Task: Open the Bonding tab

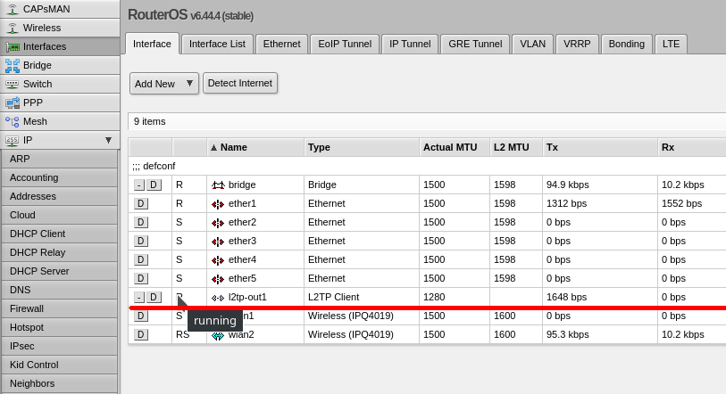Action: tap(627, 44)
